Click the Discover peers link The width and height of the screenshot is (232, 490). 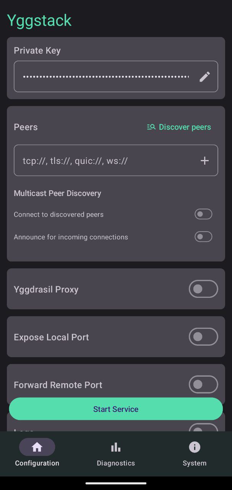tap(185, 127)
